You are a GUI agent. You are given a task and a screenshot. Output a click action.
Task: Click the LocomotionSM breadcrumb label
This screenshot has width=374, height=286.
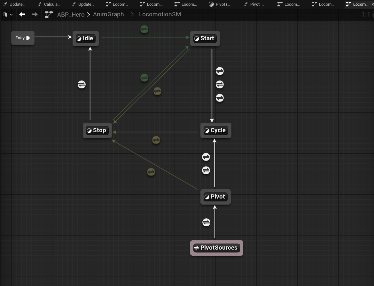coord(160,14)
